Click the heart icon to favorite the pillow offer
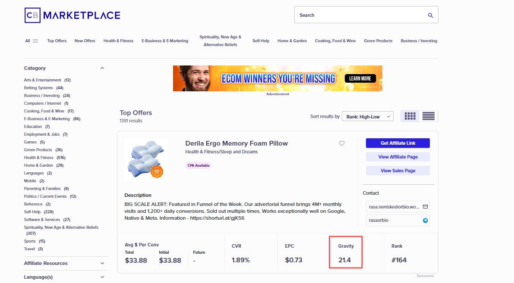This screenshot has height=283, width=514. (x=341, y=143)
